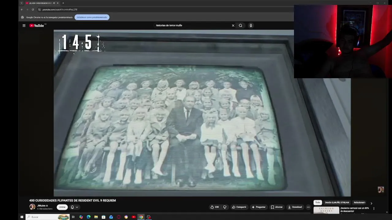
Task: Show more filter chips with right arrow
Action: [x=371, y=203]
